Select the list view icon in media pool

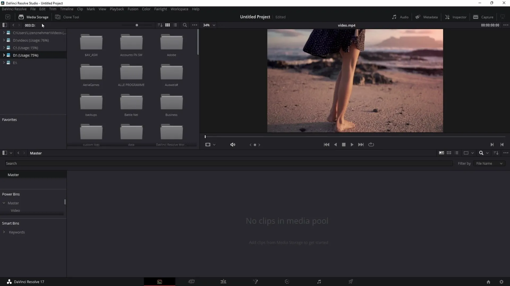[x=456, y=153]
